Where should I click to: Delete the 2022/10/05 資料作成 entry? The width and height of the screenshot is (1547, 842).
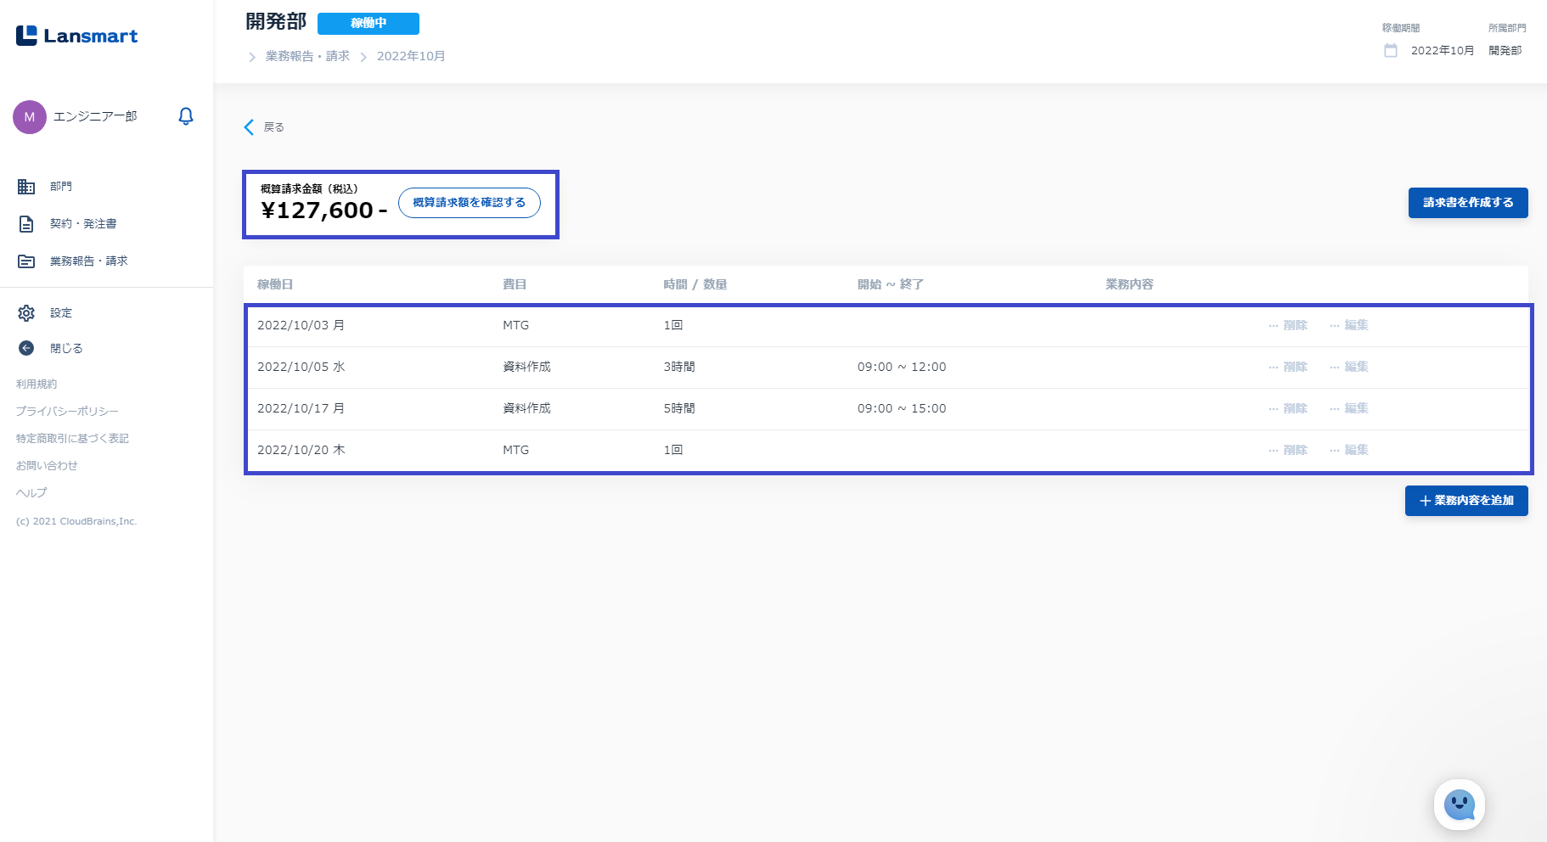click(1288, 367)
